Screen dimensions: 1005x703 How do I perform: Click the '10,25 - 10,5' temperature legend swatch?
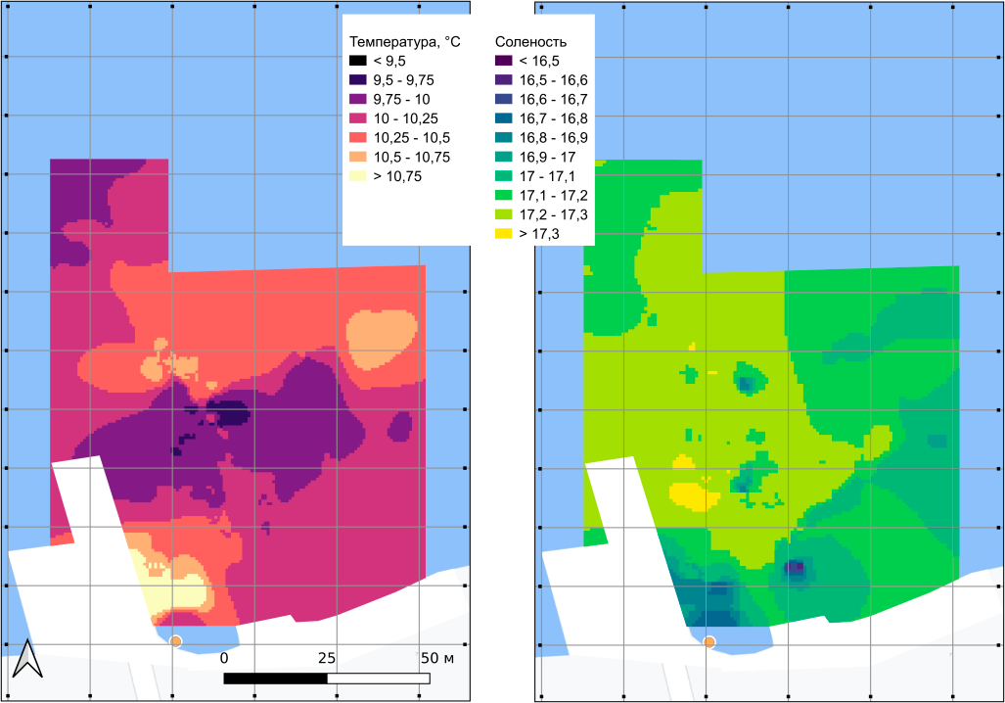coord(359,137)
